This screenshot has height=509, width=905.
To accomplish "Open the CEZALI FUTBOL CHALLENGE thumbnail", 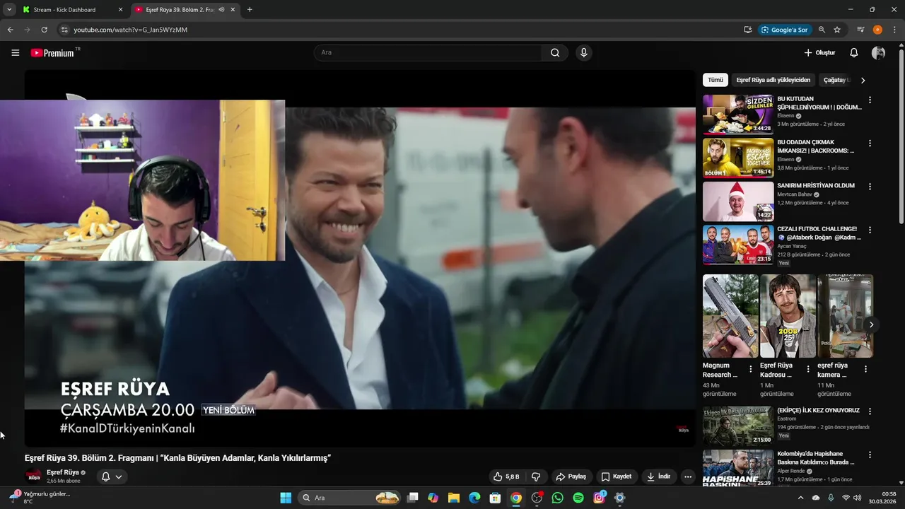I will point(738,245).
